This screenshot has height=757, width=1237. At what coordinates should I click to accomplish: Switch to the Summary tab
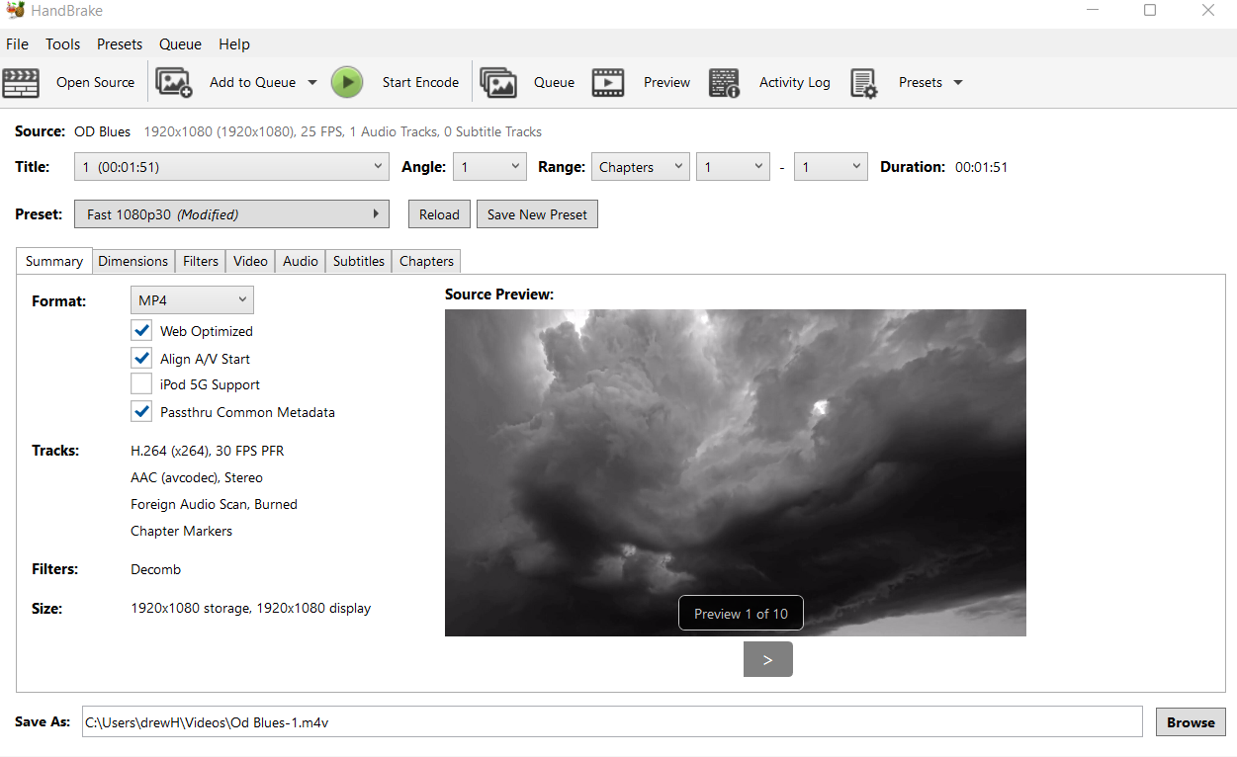[x=54, y=261]
